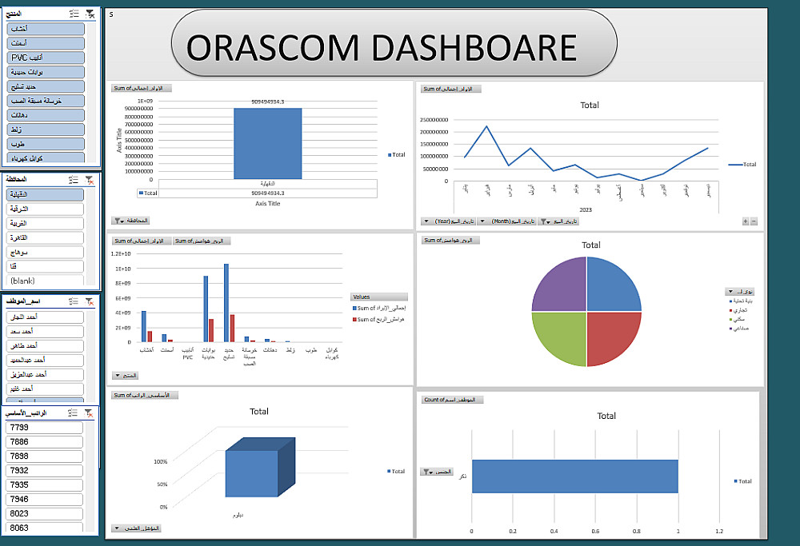
Task: Click the Total title of the line chart
Action: tap(590, 105)
